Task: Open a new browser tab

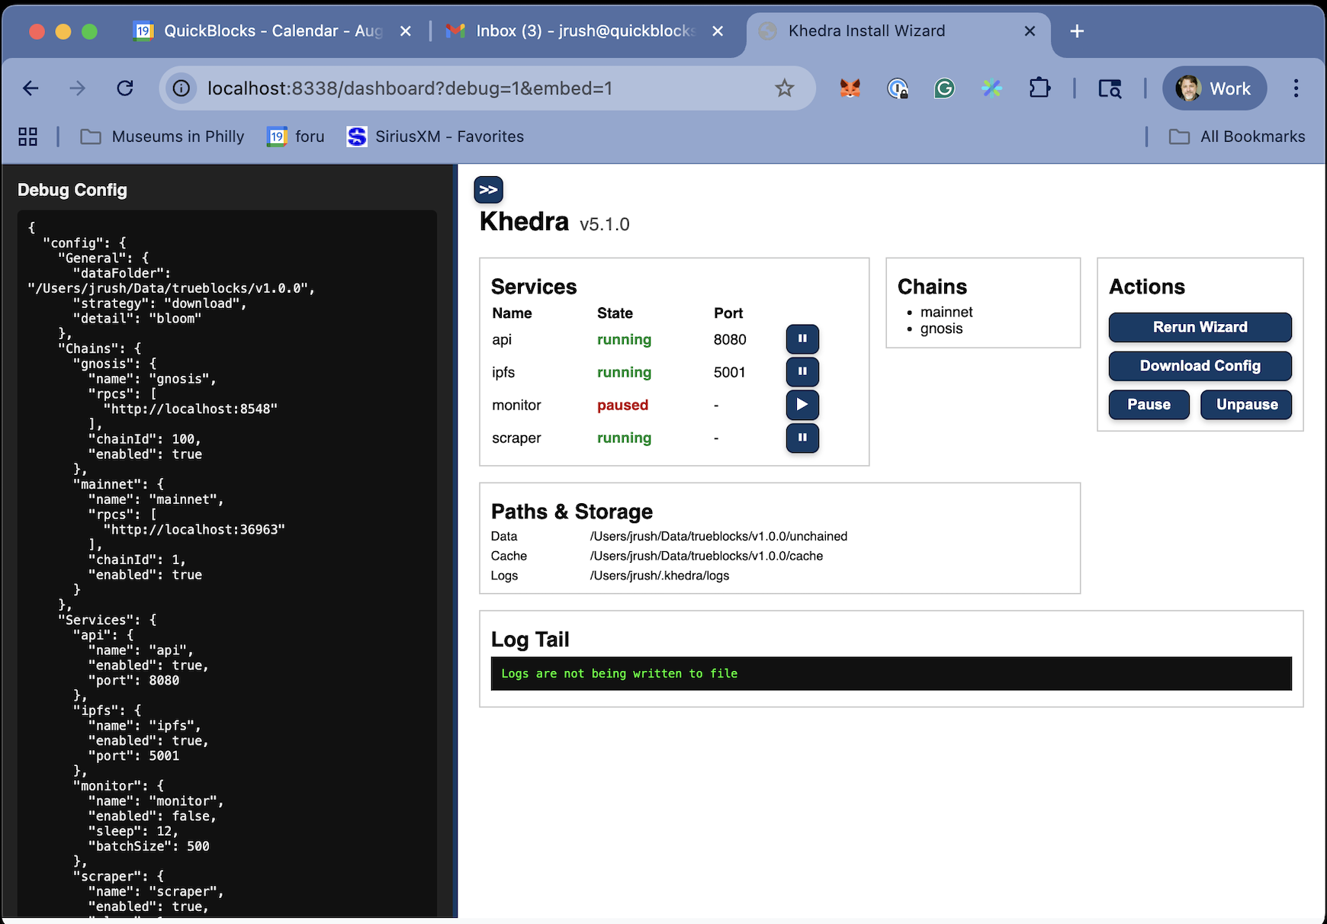Action: click(1077, 30)
